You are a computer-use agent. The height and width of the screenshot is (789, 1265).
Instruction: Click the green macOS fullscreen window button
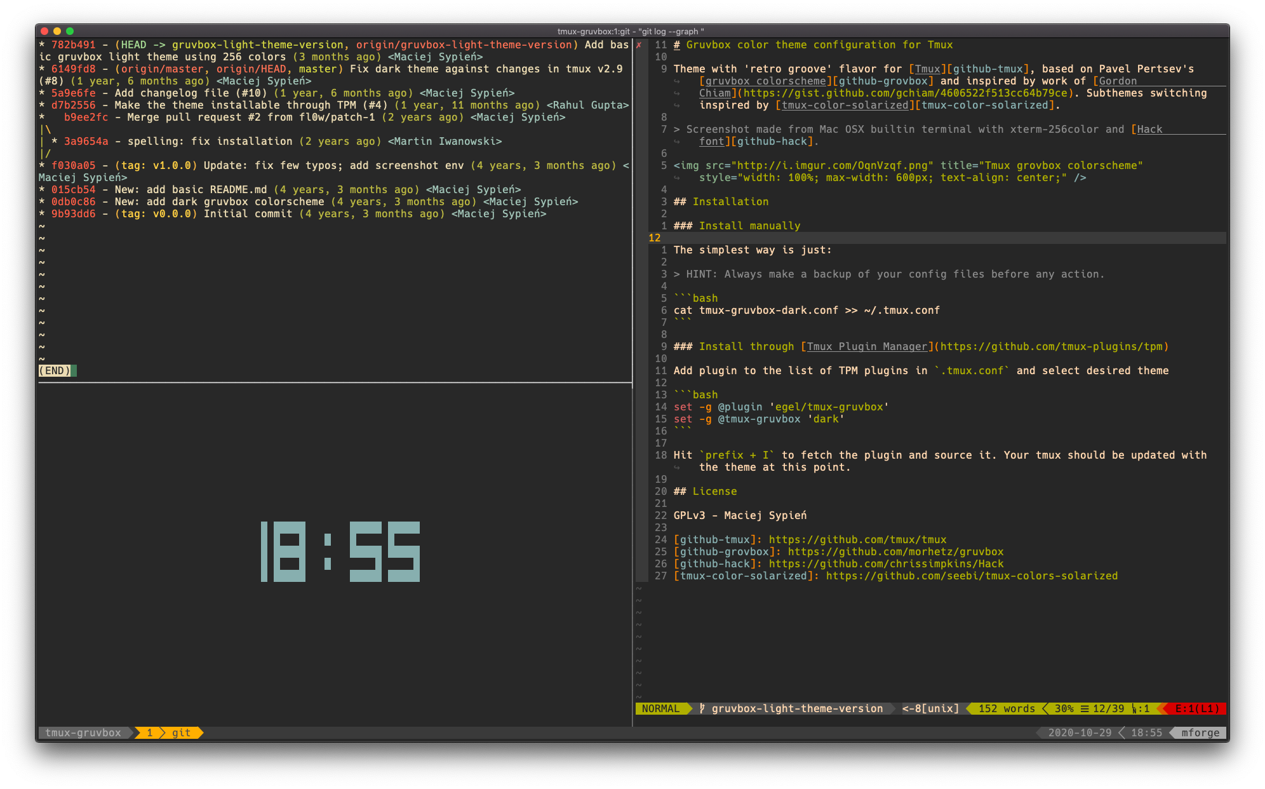(70, 31)
